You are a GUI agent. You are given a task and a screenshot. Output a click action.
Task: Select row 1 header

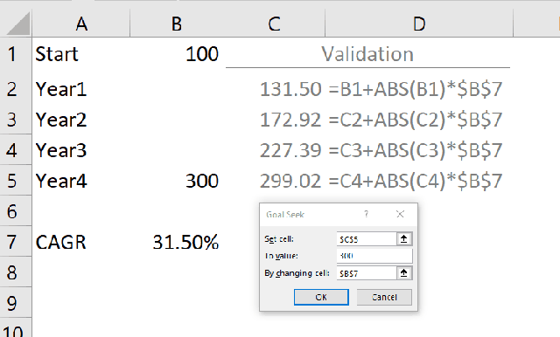[16, 54]
